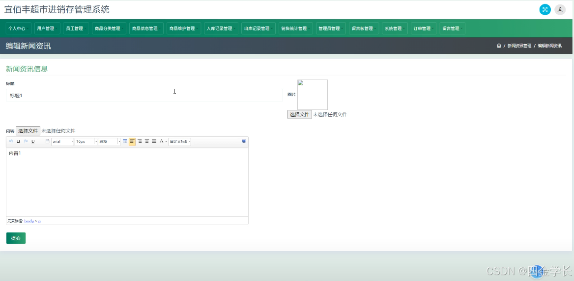This screenshot has width=574, height=281.
Task: Click the '新闻资讯管理' breadcrumb link
Action: (519, 46)
